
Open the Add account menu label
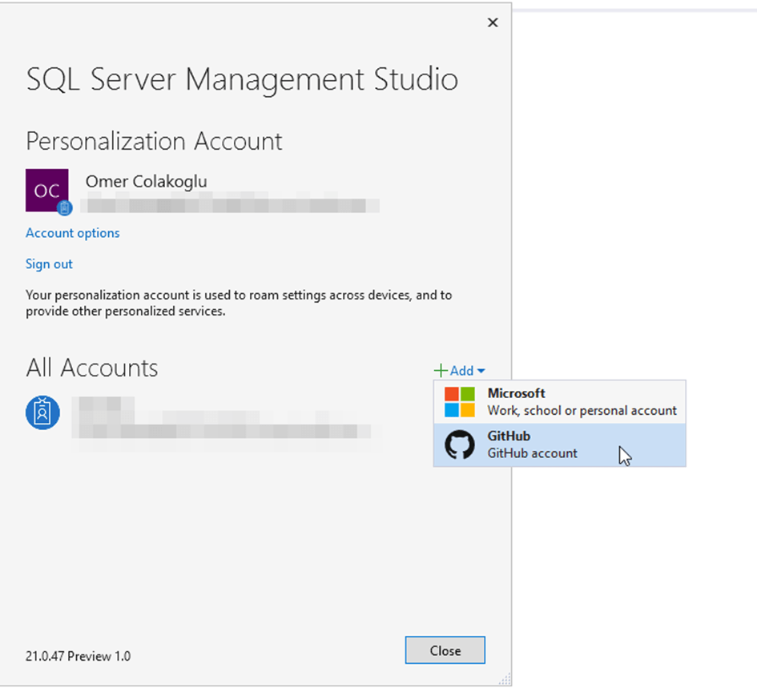[461, 371]
